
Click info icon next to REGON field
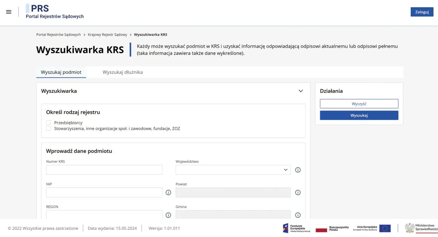point(168,215)
